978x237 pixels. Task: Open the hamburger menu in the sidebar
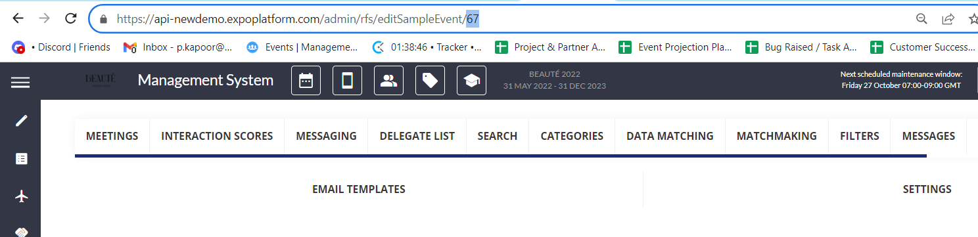coord(20,82)
